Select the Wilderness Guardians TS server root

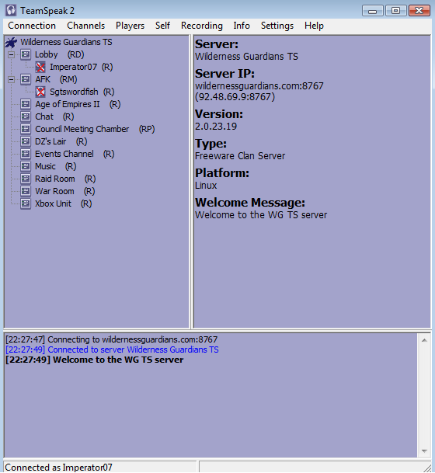click(66, 42)
